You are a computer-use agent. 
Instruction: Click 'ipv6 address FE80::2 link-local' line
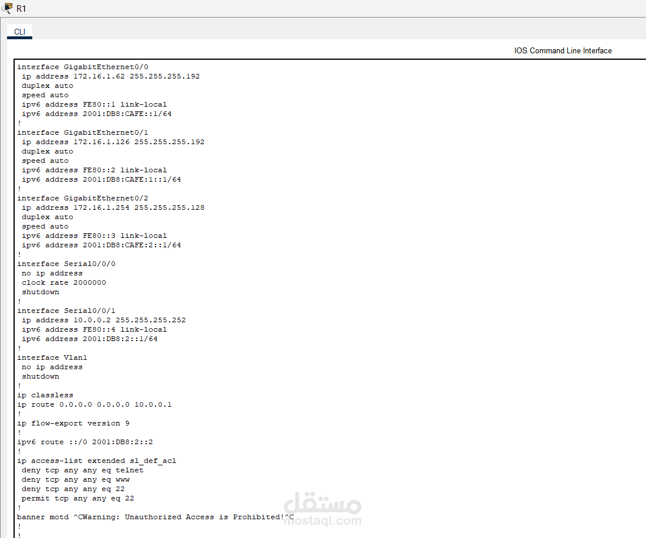point(94,170)
